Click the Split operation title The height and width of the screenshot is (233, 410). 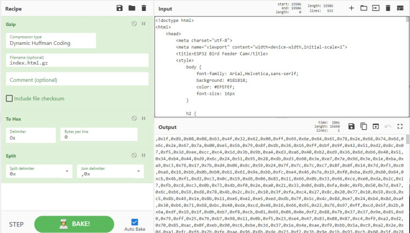point(11,156)
